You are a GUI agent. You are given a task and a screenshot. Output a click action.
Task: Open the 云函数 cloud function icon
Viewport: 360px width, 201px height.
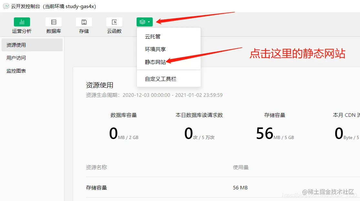coord(114,22)
